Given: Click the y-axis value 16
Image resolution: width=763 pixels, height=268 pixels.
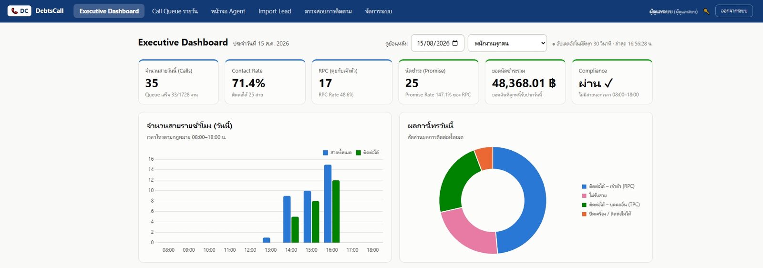Looking at the screenshot, I should tap(151, 159).
